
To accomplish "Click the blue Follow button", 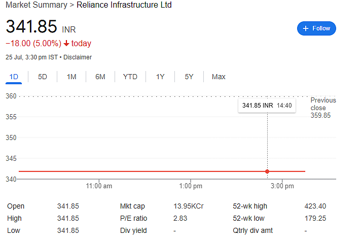I will pyautogui.click(x=316, y=28).
